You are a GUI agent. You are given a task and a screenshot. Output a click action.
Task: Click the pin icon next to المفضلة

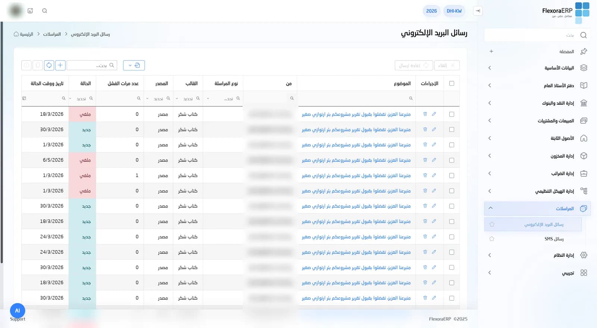click(x=584, y=51)
